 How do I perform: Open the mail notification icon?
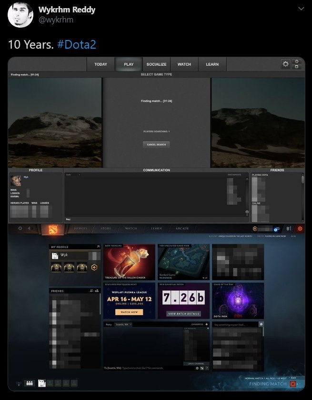tap(277, 229)
